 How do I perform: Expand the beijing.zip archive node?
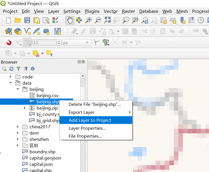(25, 108)
